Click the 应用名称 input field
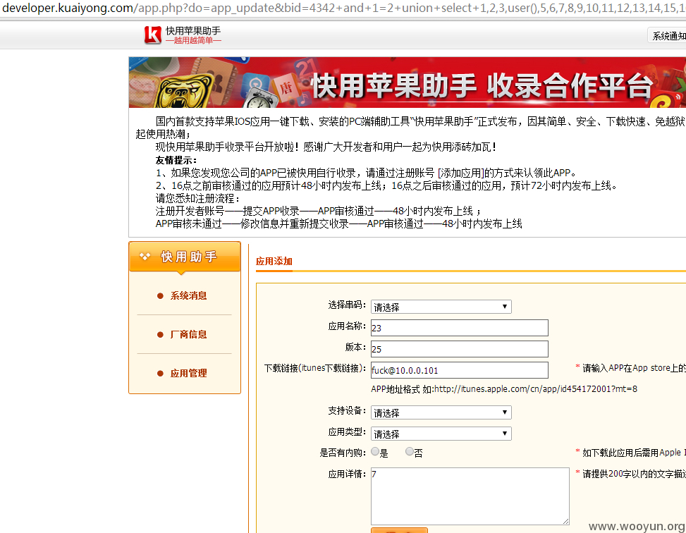The height and width of the screenshot is (533, 686). (460, 328)
